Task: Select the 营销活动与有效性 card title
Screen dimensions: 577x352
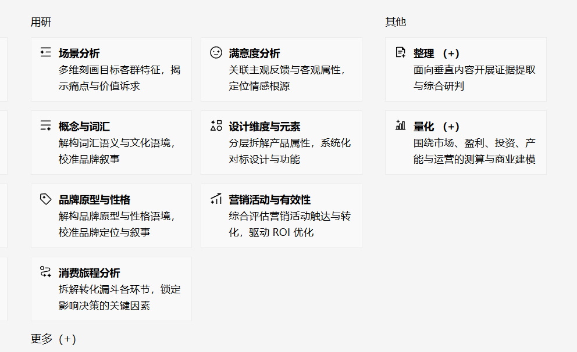Action: (x=270, y=199)
